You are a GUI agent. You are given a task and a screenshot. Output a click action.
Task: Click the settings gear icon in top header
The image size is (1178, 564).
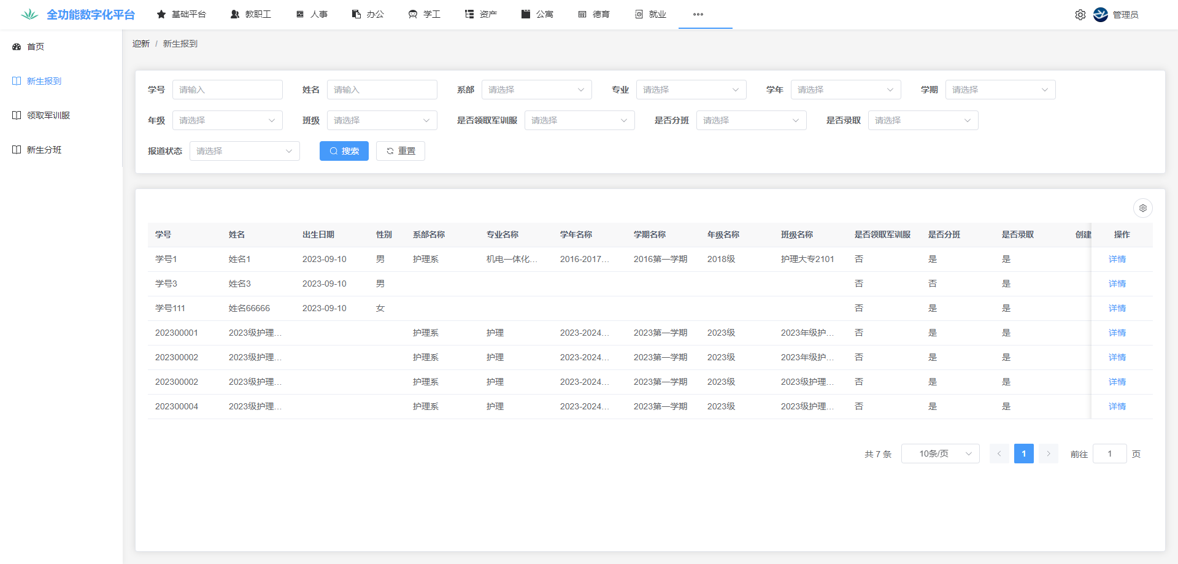coord(1080,15)
